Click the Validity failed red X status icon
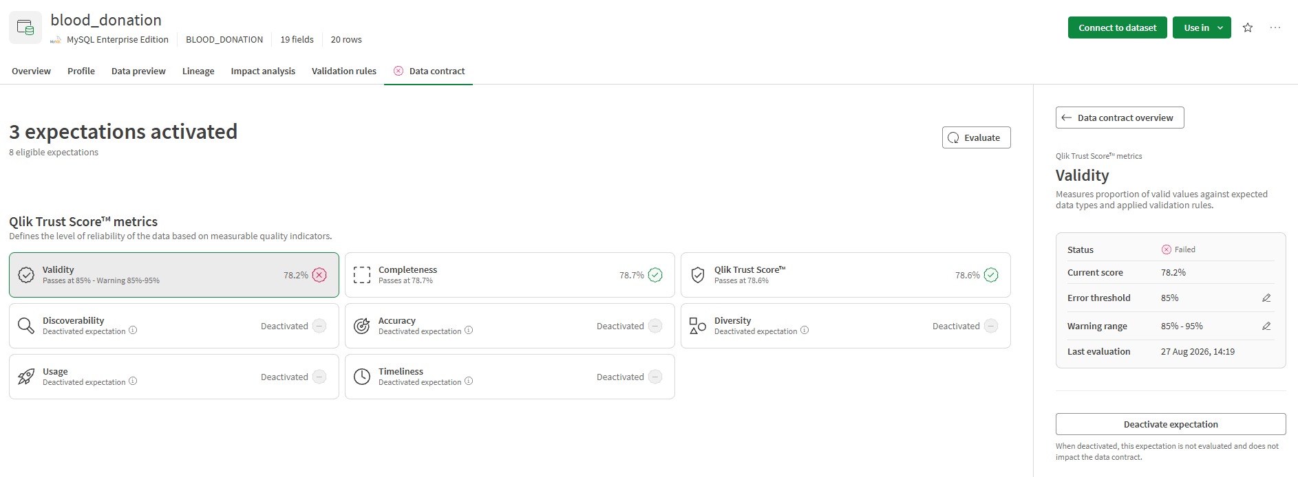Image resolution: width=1298 pixels, height=477 pixels. pos(319,275)
